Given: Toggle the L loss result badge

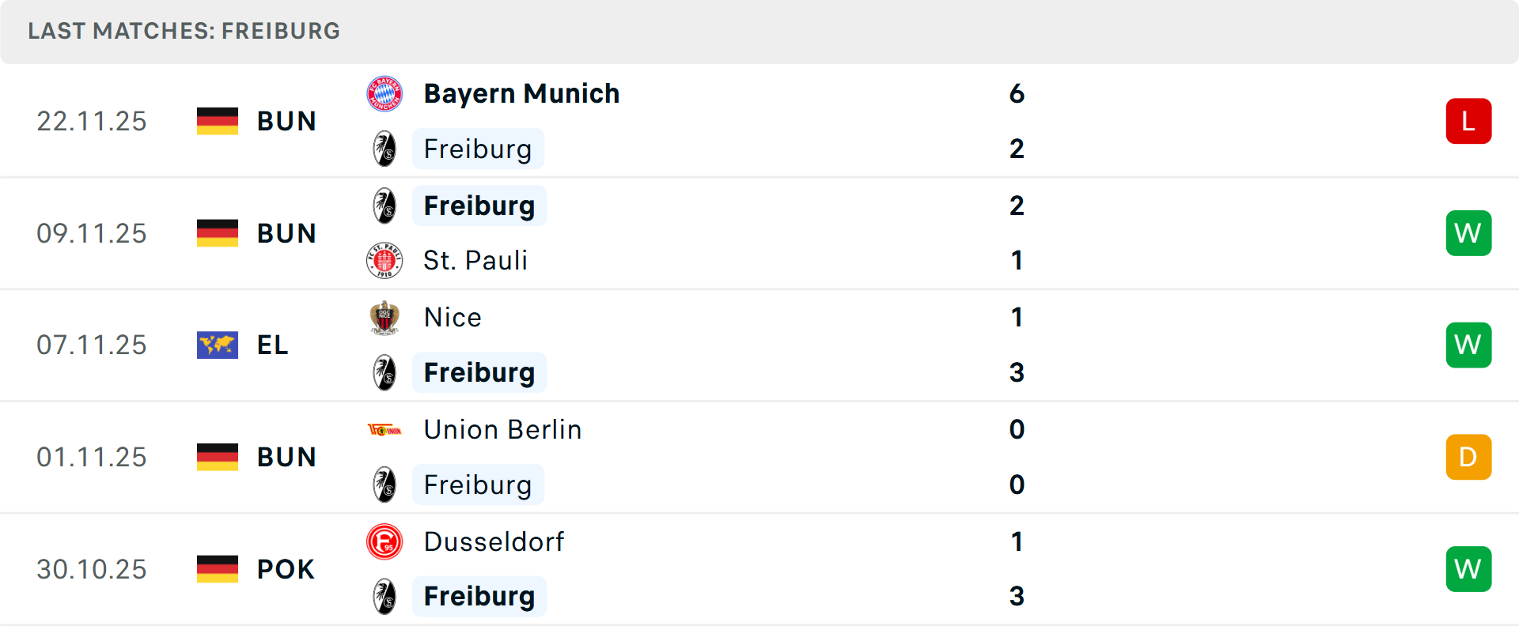Looking at the screenshot, I should [x=1468, y=120].
